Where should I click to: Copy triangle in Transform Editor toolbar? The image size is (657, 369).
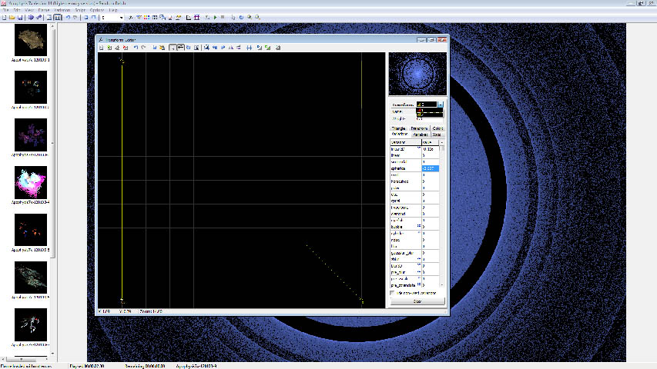coord(155,48)
